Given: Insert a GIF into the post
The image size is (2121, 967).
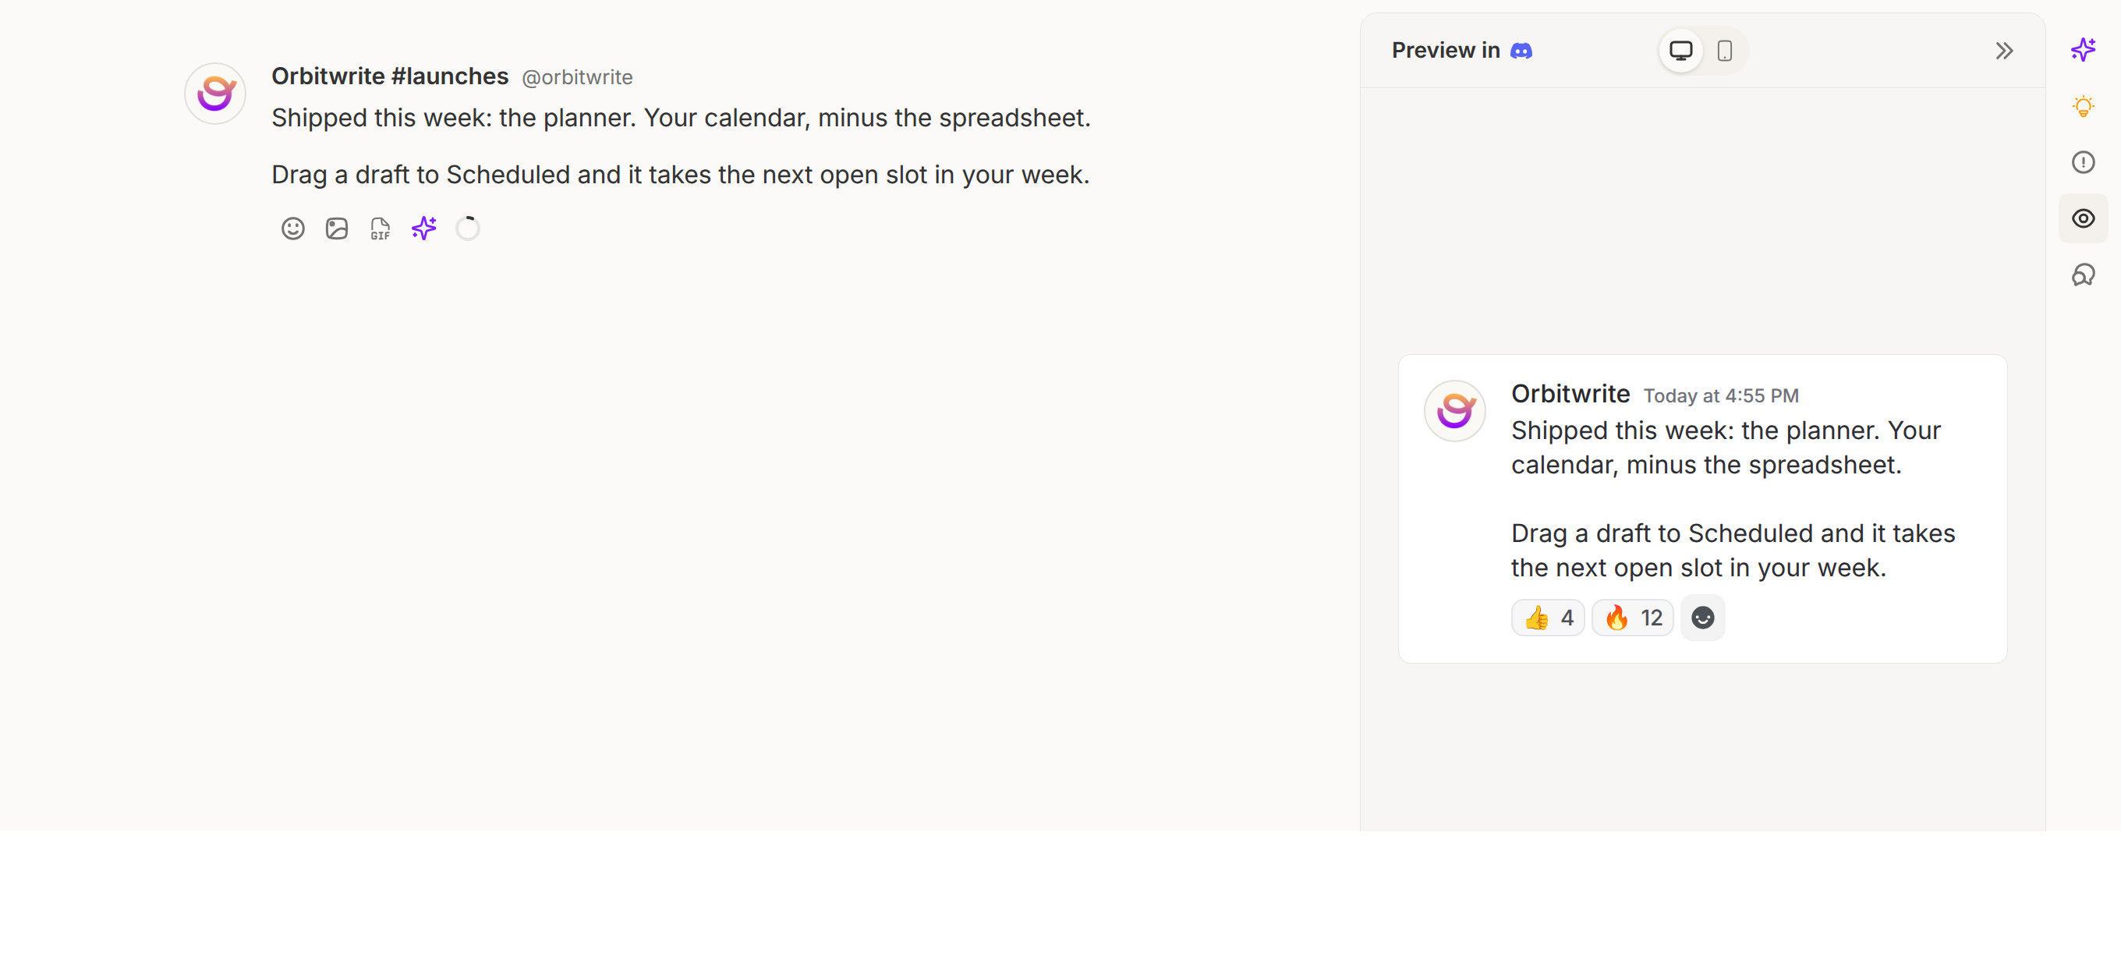Looking at the screenshot, I should (x=381, y=228).
